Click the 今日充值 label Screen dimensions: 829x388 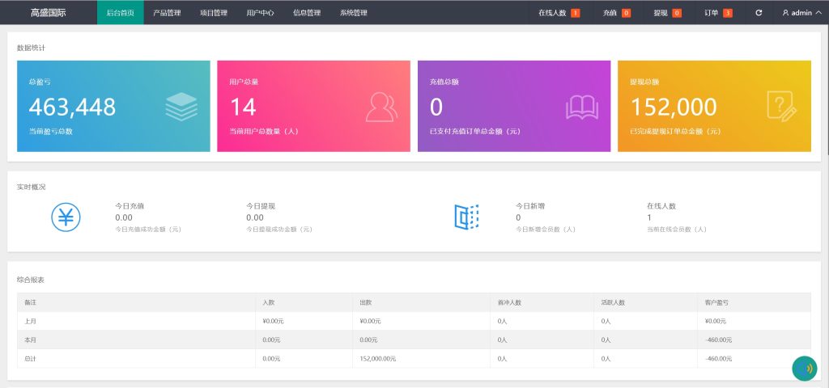pos(130,206)
